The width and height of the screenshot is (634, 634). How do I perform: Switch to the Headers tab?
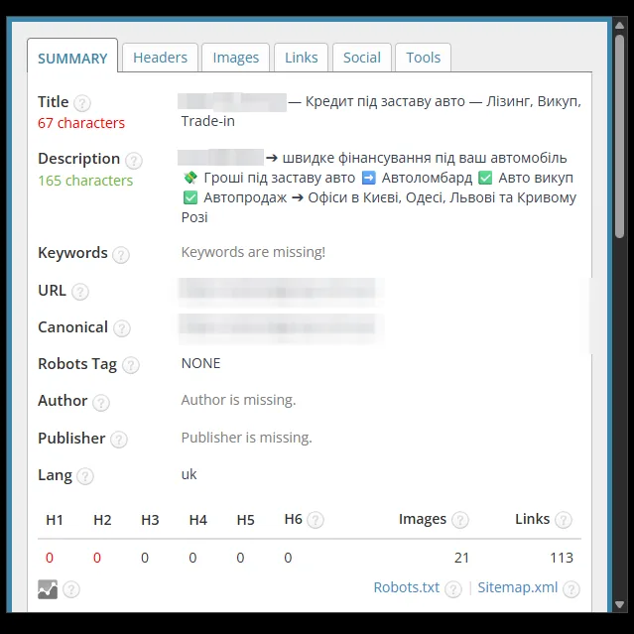(x=160, y=58)
